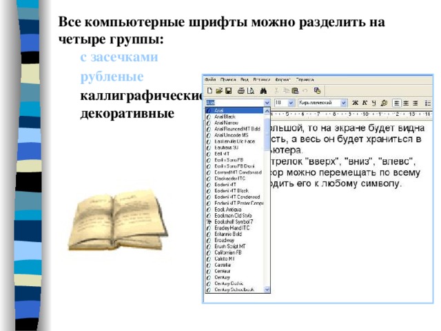
Task: Save the document using the floppy disk icon
Action: (x=228, y=90)
